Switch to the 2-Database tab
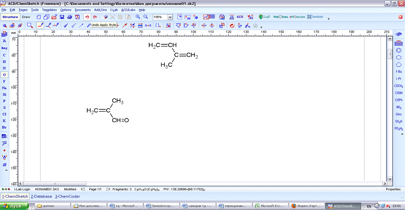 tap(41, 197)
